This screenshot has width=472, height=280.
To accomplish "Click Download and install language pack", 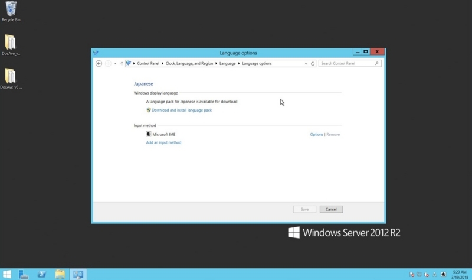I will click(x=182, y=110).
